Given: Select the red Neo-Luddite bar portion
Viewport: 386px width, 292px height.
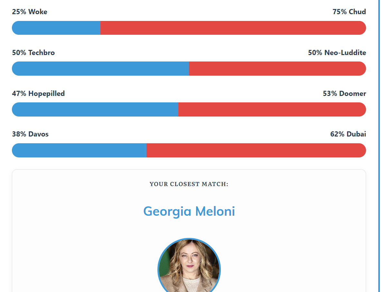Looking at the screenshot, I should click(x=278, y=69).
